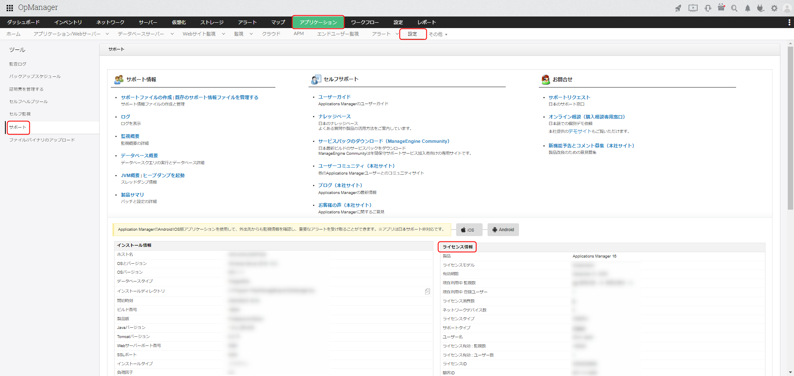794x376 pixels.
Task: Select the 仮想化 main menu
Action: point(179,22)
